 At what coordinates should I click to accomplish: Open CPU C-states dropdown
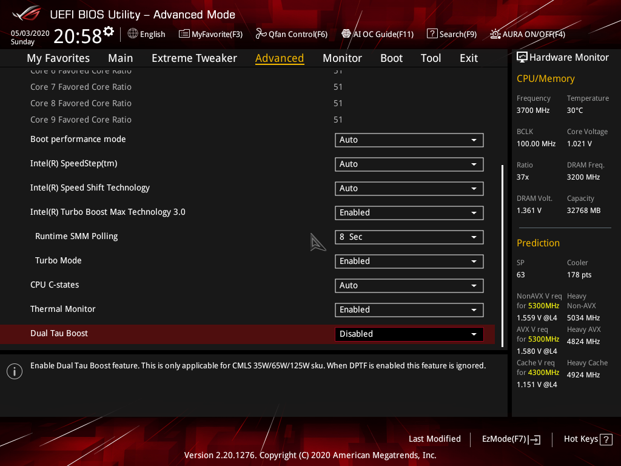409,285
